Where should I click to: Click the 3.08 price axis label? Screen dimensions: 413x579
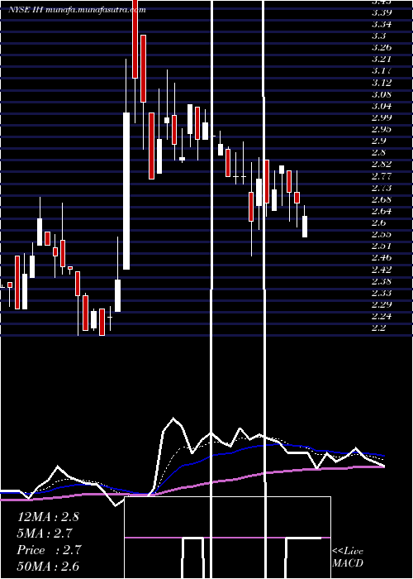pyautogui.click(x=382, y=94)
